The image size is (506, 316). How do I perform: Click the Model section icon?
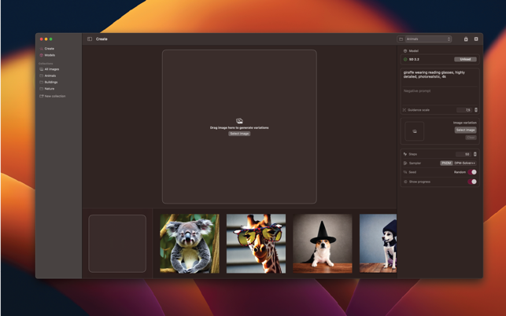405,51
